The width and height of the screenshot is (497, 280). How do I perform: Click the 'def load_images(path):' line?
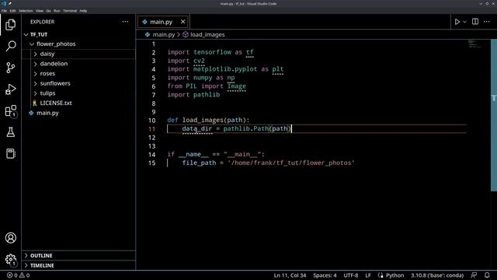[208, 120]
